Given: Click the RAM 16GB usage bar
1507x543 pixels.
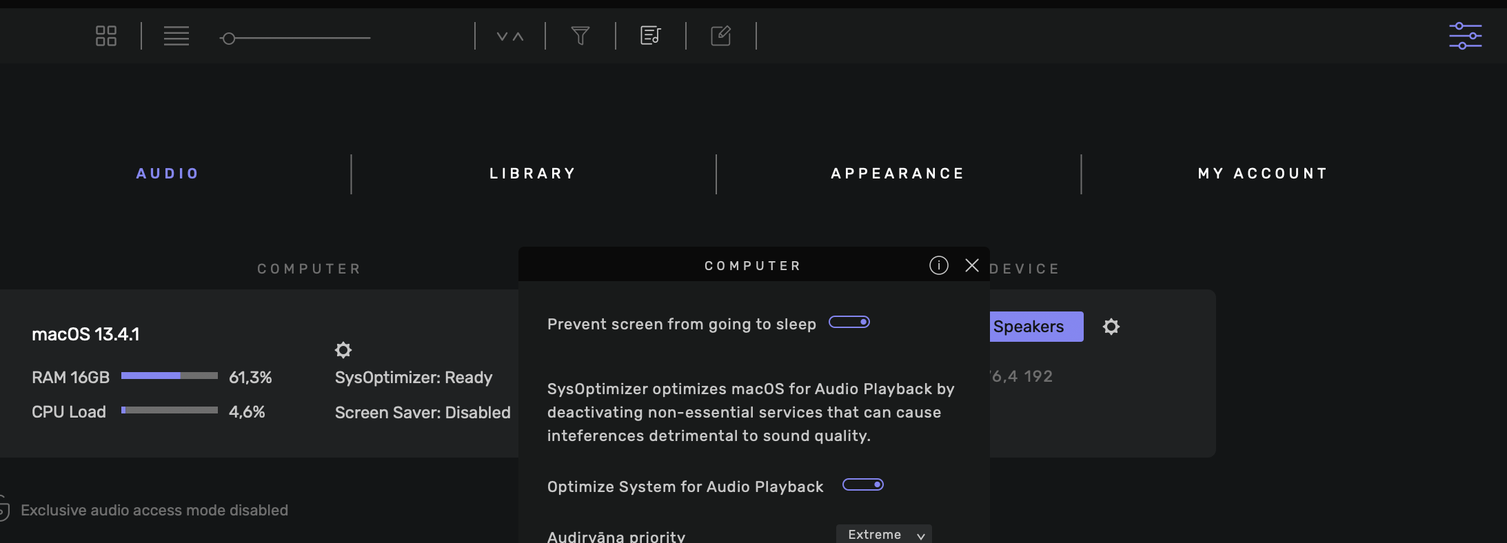Looking at the screenshot, I should (x=170, y=376).
